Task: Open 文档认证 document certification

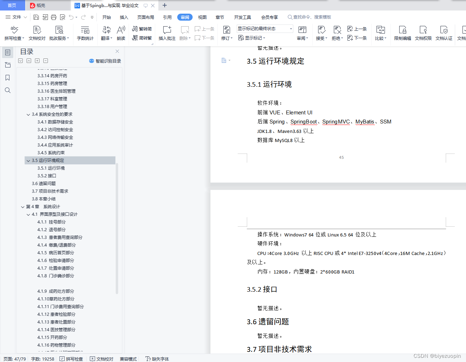Action: click(x=444, y=33)
